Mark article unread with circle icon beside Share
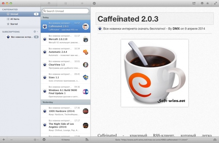The height and width of the screenshot is (143, 219). click(x=202, y=3)
